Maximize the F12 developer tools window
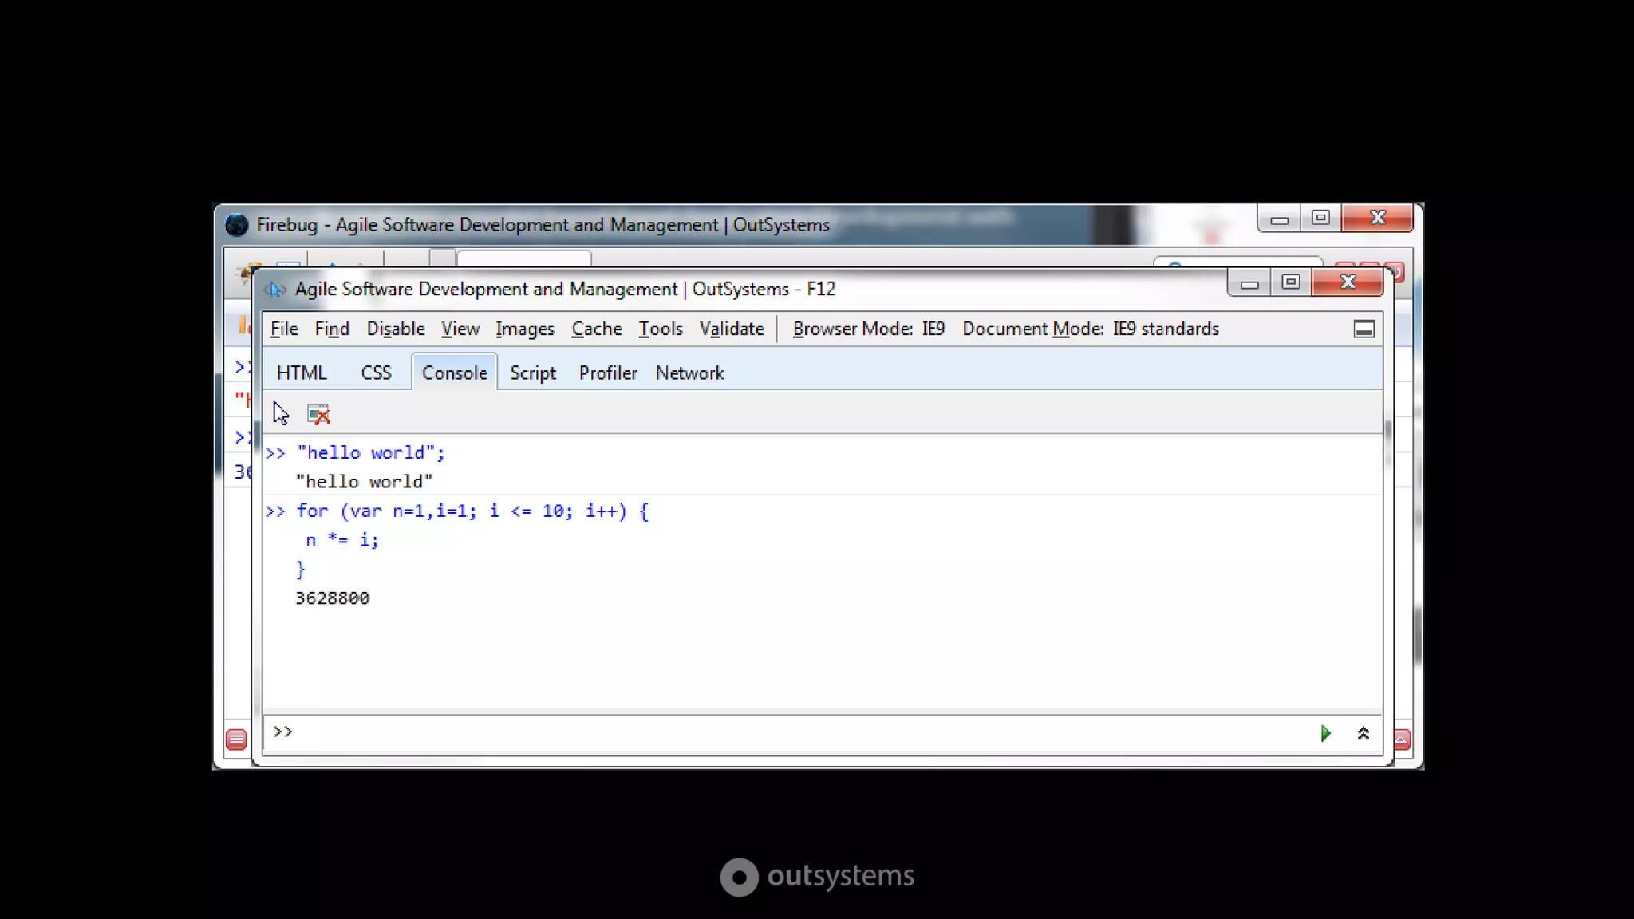 1291,282
